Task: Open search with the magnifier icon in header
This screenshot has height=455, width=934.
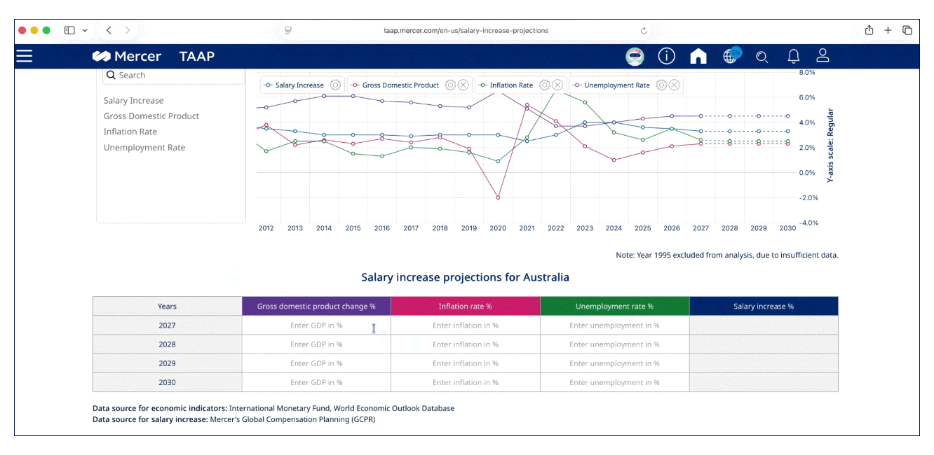Action: [x=762, y=57]
